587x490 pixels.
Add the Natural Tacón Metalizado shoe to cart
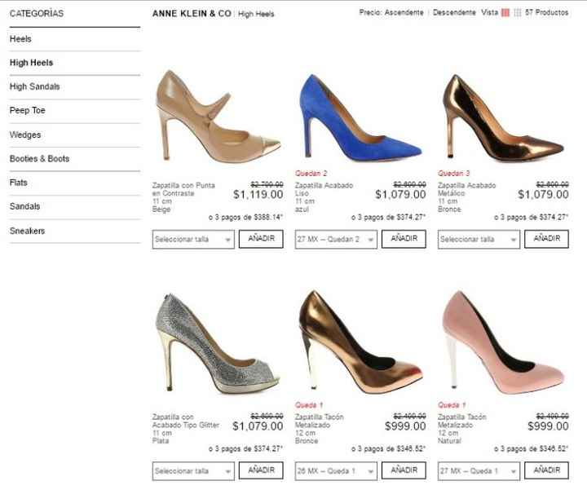pyautogui.click(x=546, y=470)
